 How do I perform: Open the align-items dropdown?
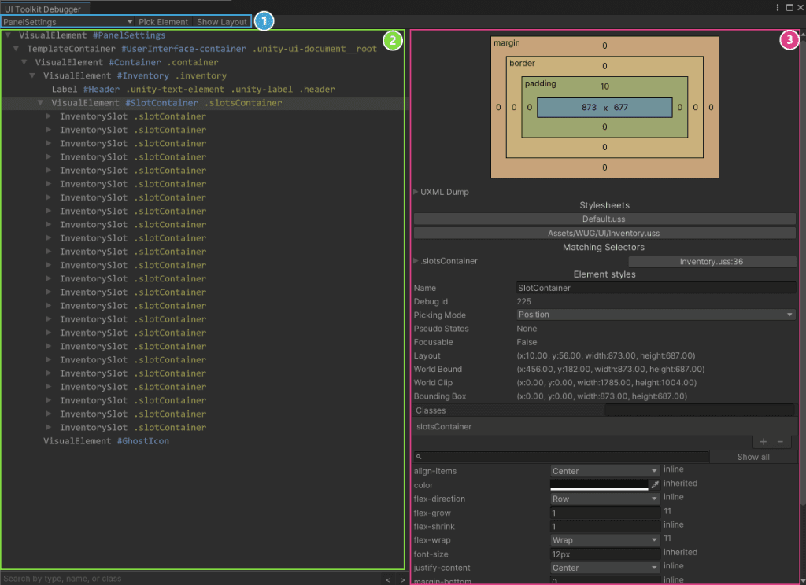click(x=605, y=471)
